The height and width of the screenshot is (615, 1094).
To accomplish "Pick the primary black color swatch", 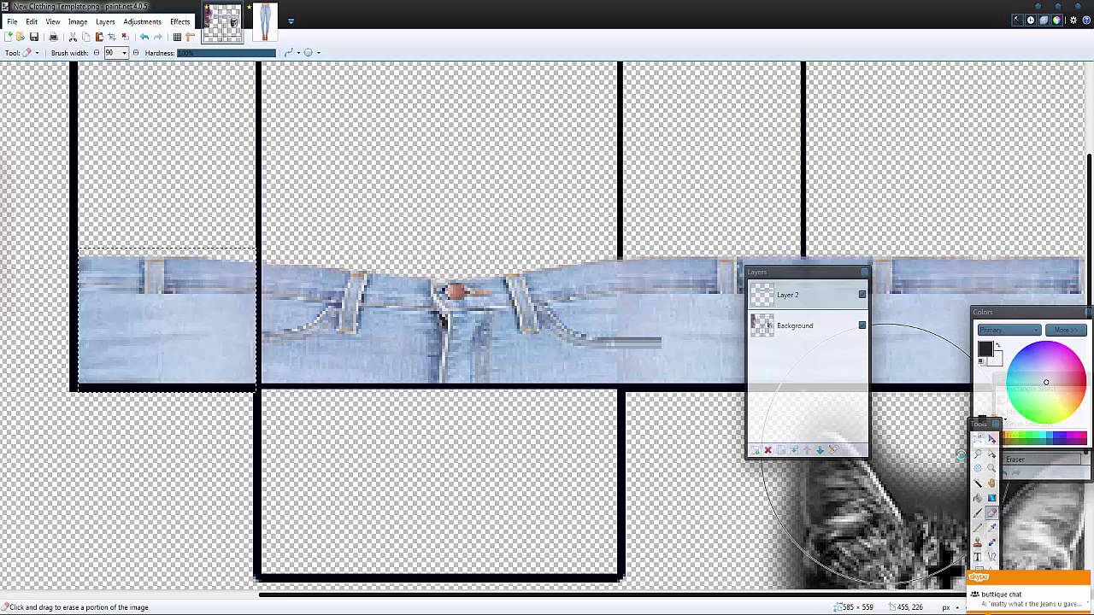I will pyautogui.click(x=985, y=348).
